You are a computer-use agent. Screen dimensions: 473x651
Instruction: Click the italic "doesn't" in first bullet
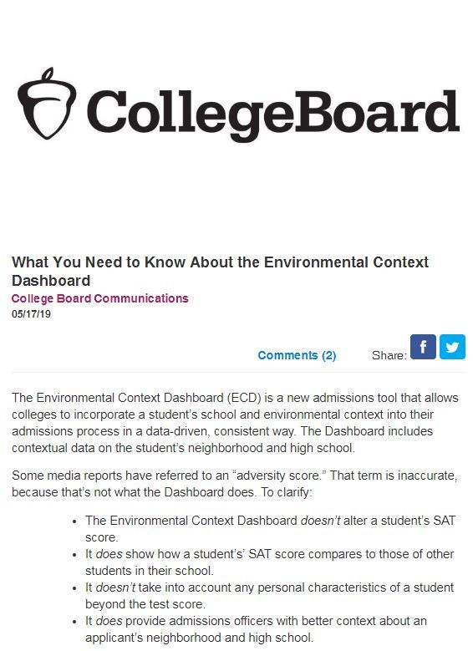click(x=321, y=521)
